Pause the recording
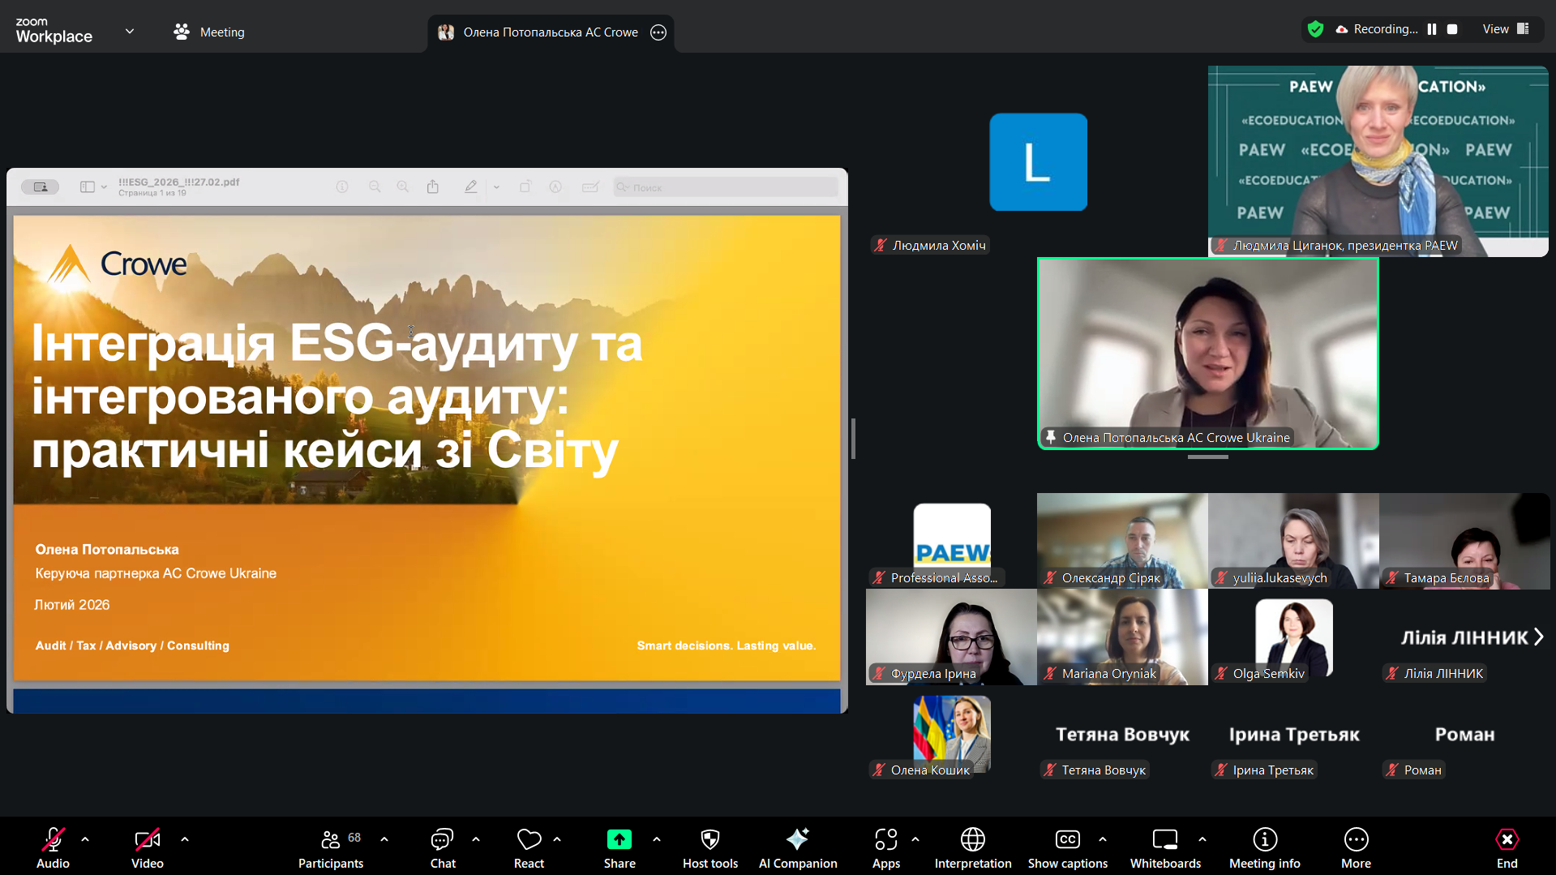 1432,29
